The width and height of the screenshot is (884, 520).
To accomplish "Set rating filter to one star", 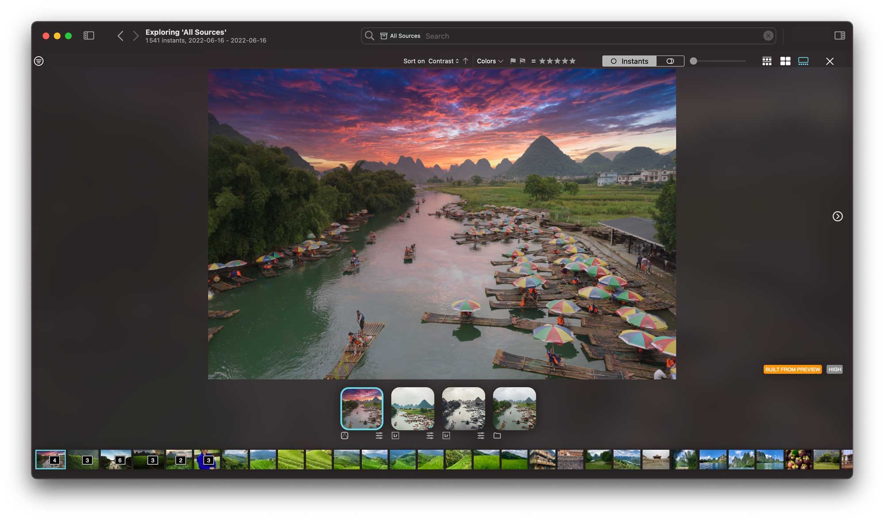I will [542, 61].
